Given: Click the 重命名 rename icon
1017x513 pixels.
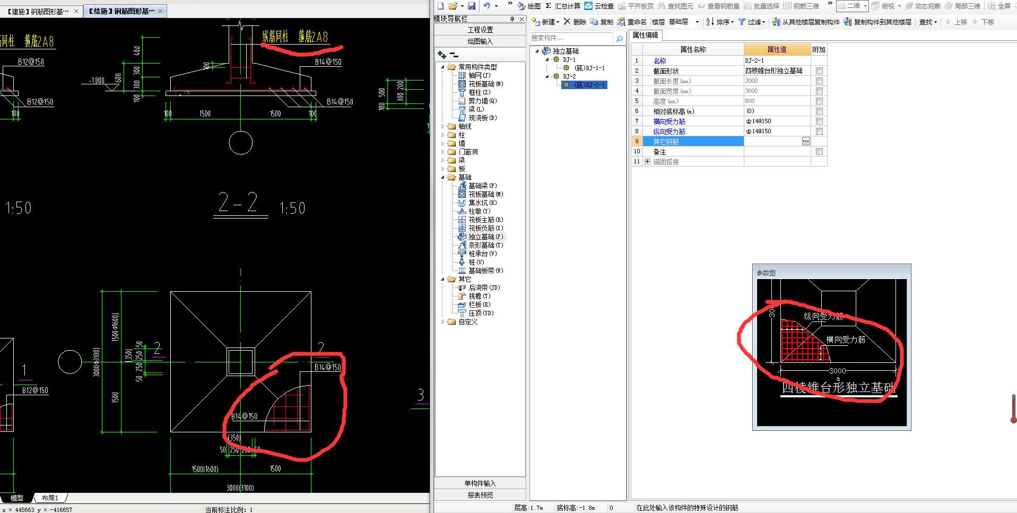Looking at the screenshot, I should pos(632,22).
